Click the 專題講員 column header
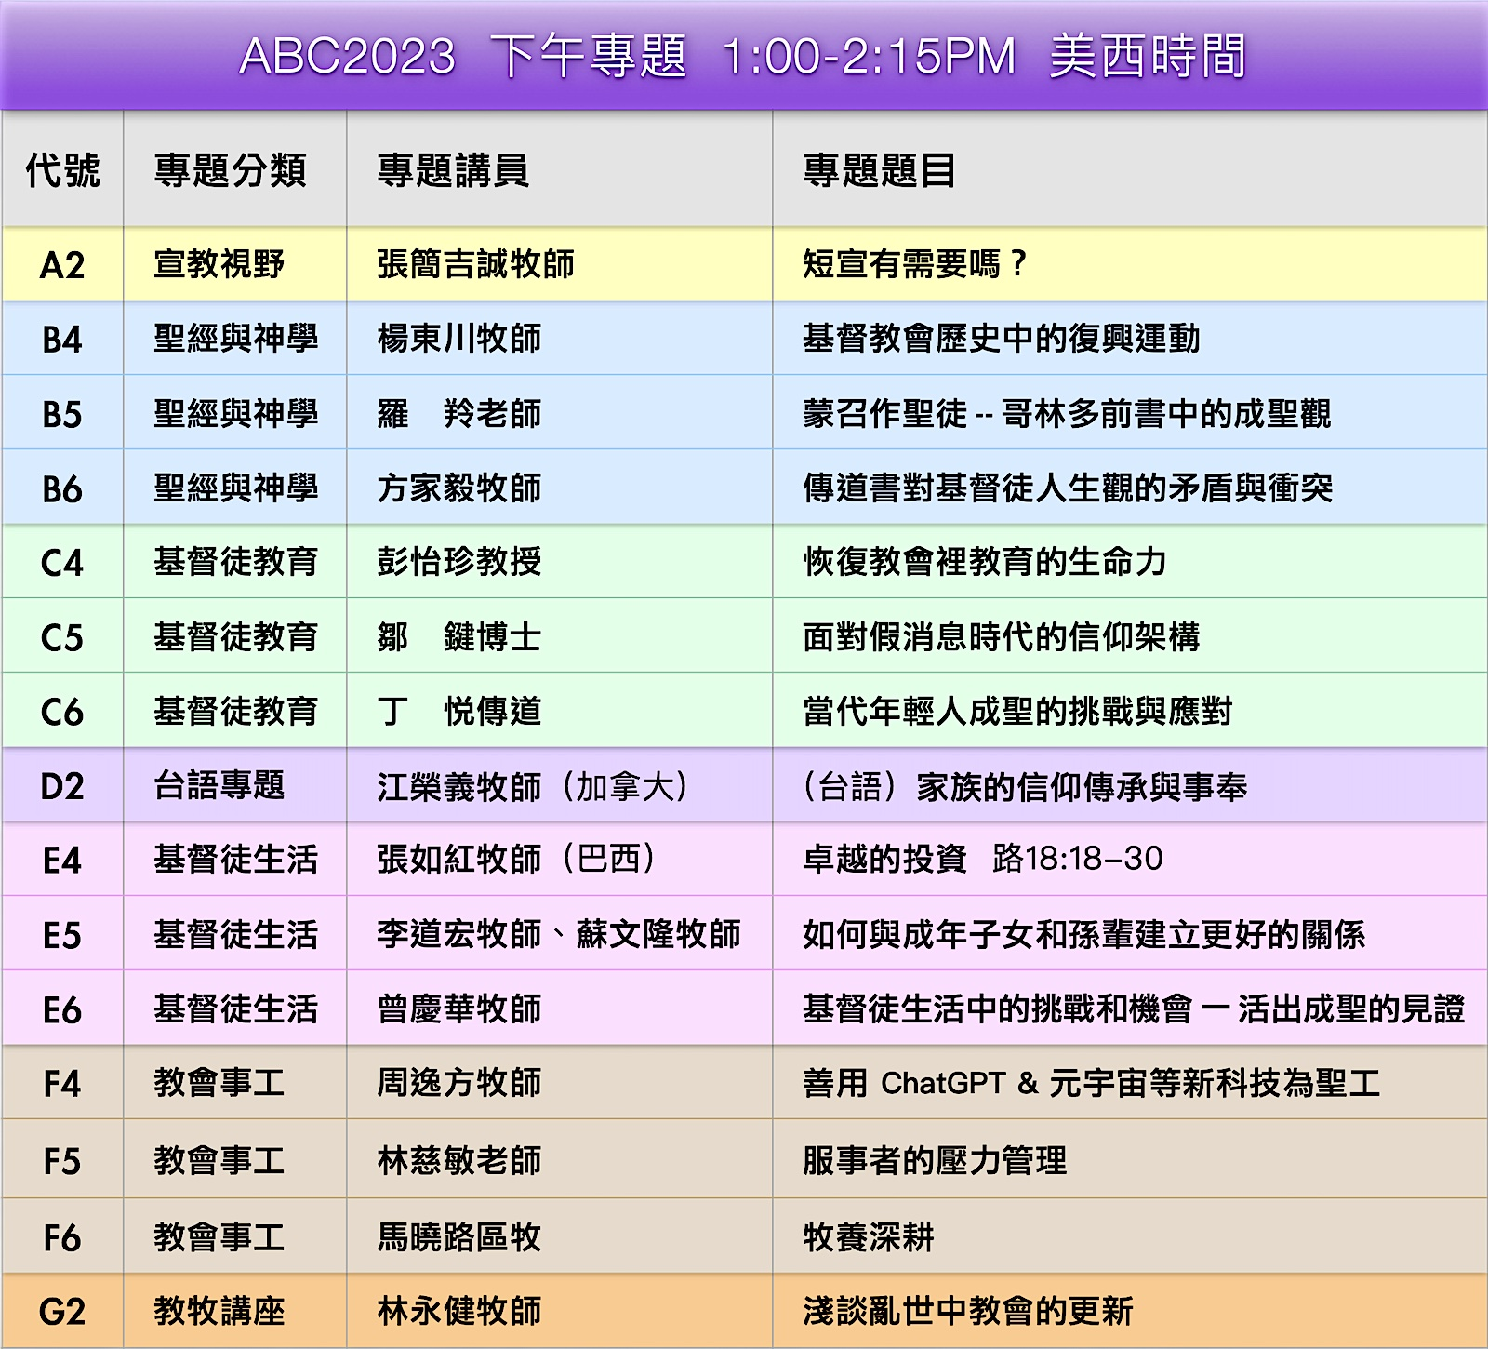Image resolution: width=1488 pixels, height=1349 pixels. coord(453,170)
